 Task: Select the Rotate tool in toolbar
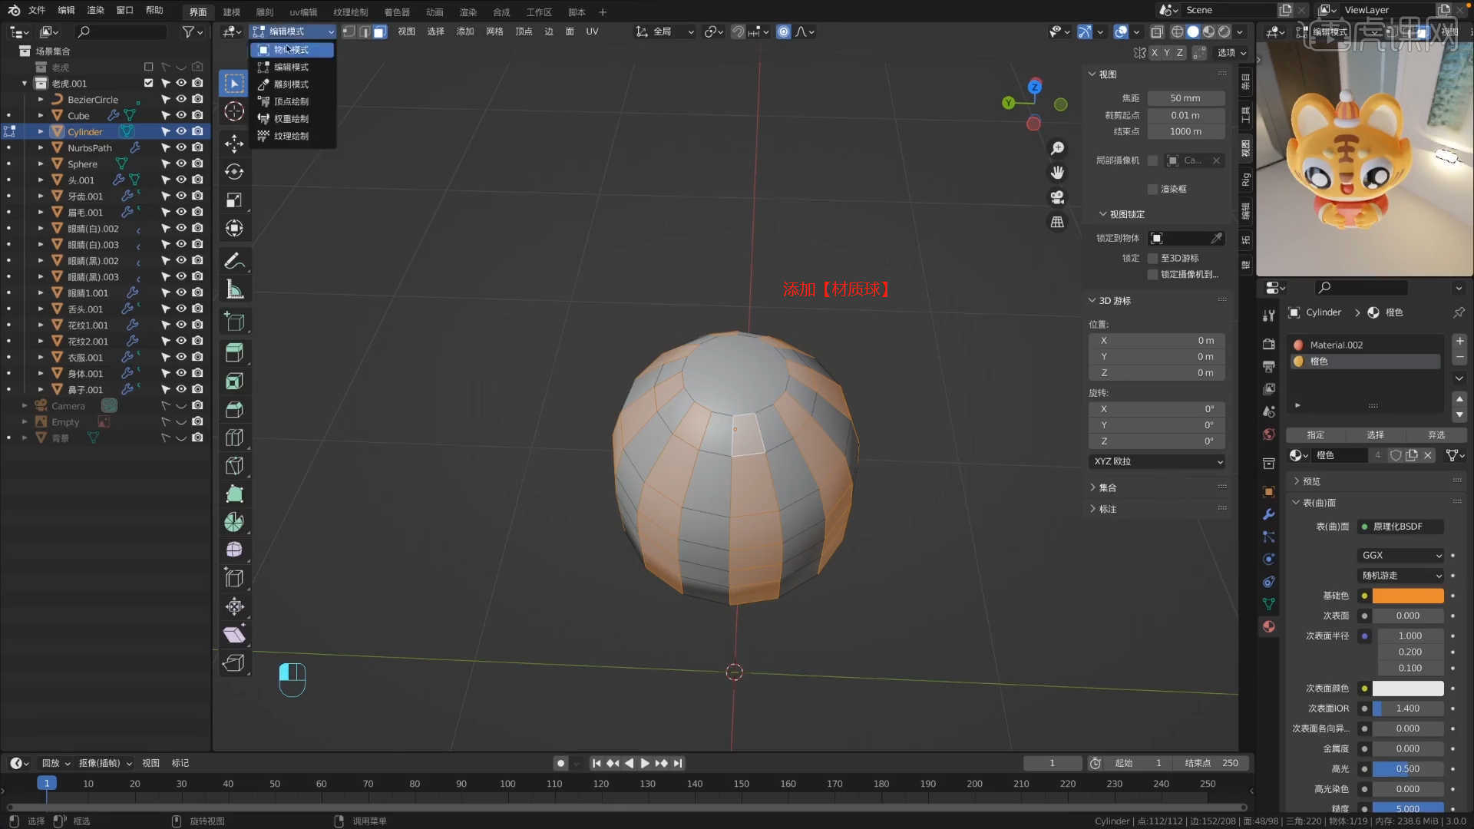pos(234,172)
